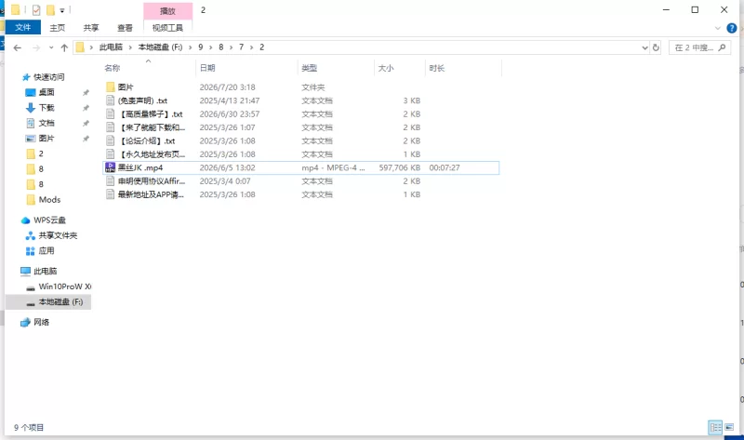Select the 【论坛介绍】.txt file
The height and width of the screenshot is (440, 744).
(147, 141)
